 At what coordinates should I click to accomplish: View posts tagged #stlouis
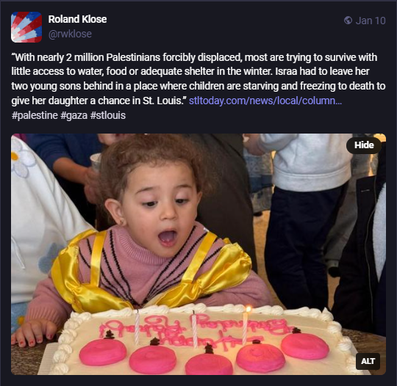click(x=107, y=115)
